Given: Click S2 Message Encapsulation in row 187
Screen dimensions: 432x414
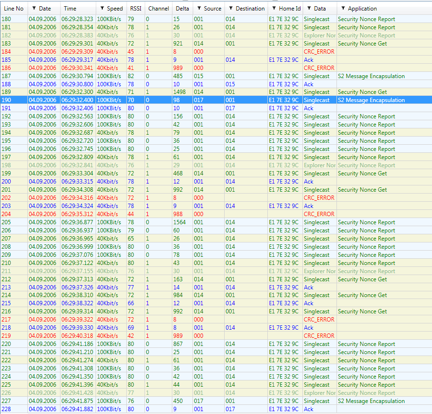Looking at the screenshot, I should click(x=372, y=76).
